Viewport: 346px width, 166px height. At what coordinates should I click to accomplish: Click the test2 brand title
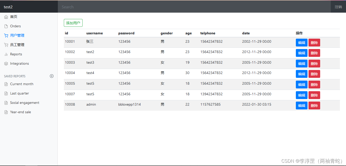coord(8,7)
